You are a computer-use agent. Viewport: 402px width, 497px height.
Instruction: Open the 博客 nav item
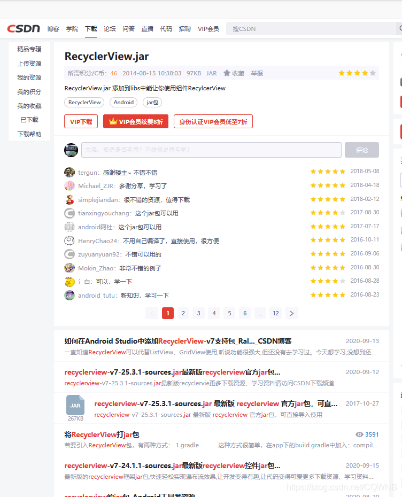click(x=53, y=29)
